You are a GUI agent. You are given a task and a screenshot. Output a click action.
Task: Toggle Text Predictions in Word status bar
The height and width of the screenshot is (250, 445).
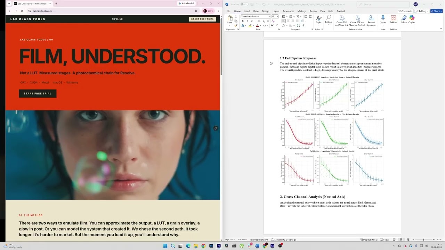click(259, 240)
